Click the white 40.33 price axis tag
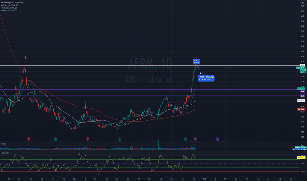The height and width of the screenshot is (181, 307). click(x=303, y=65)
